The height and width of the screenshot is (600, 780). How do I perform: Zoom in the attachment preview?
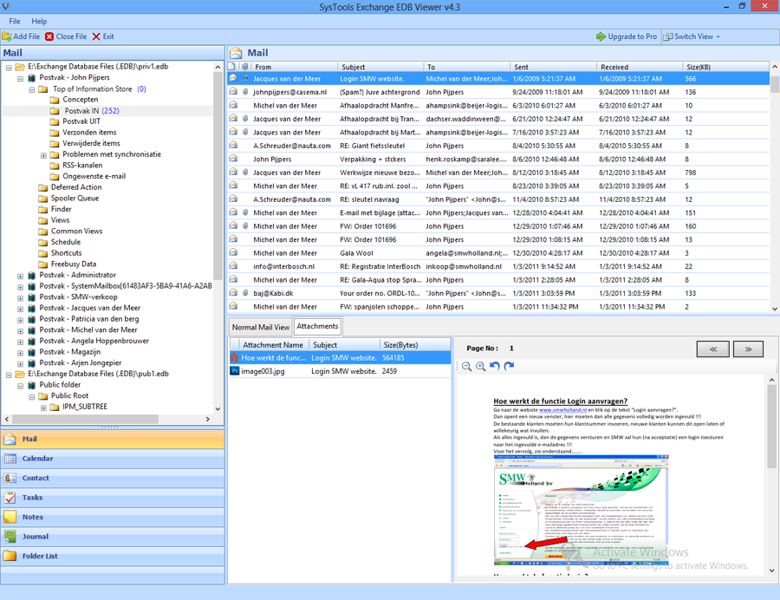click(x=480, y=366)
